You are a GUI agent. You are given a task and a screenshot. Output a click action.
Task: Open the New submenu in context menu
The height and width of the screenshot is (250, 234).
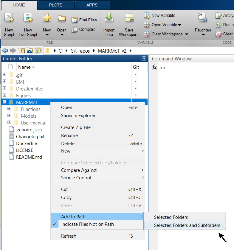(98, 151)
